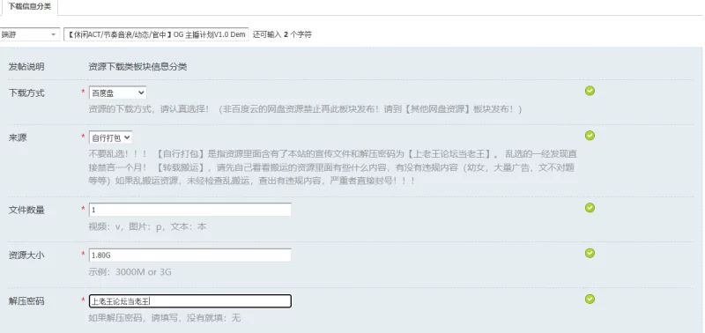The height and width of the screenshot is (333, 705).
Task: Click the 还可输入 2 个字符 counter text
Action: click(282, 34)
